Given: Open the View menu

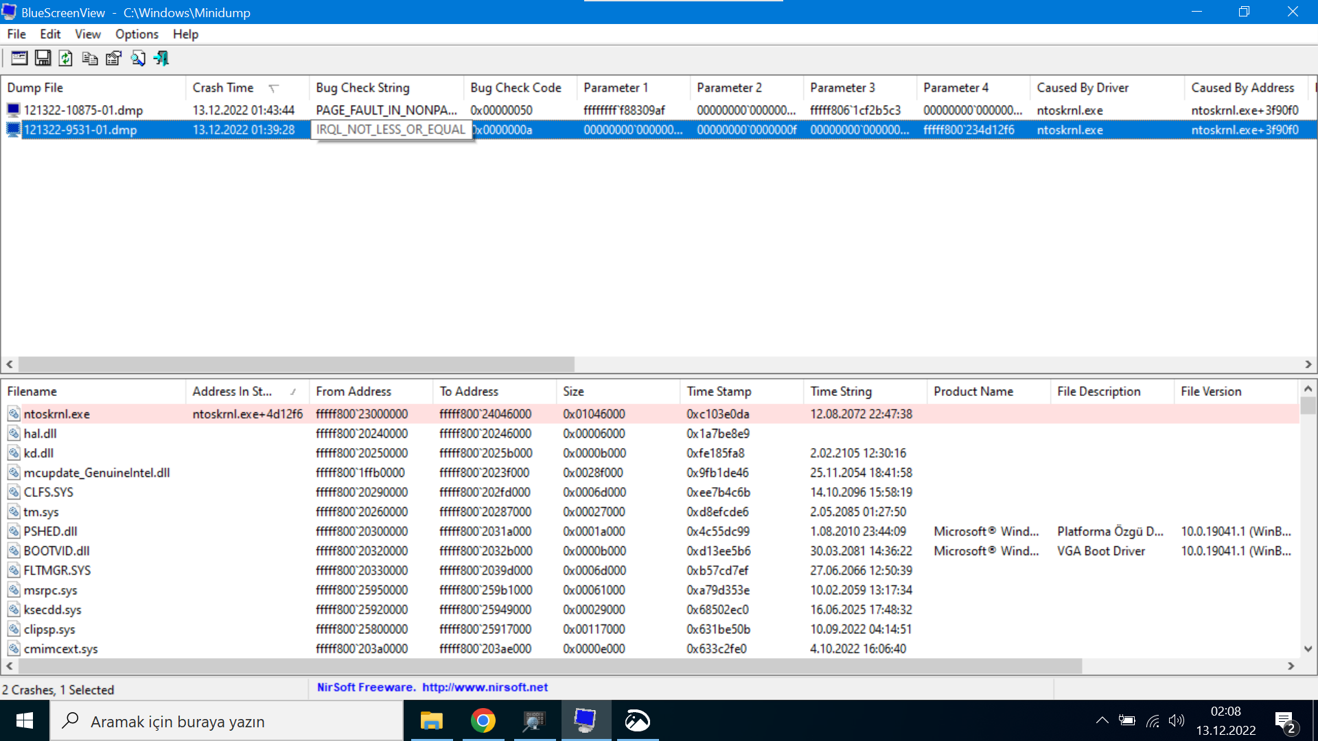Looking at the screenshot, I should [x=87, y=34].
